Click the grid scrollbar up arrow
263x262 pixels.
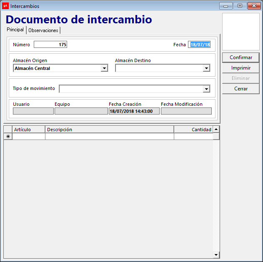click(x=216, y=130)
